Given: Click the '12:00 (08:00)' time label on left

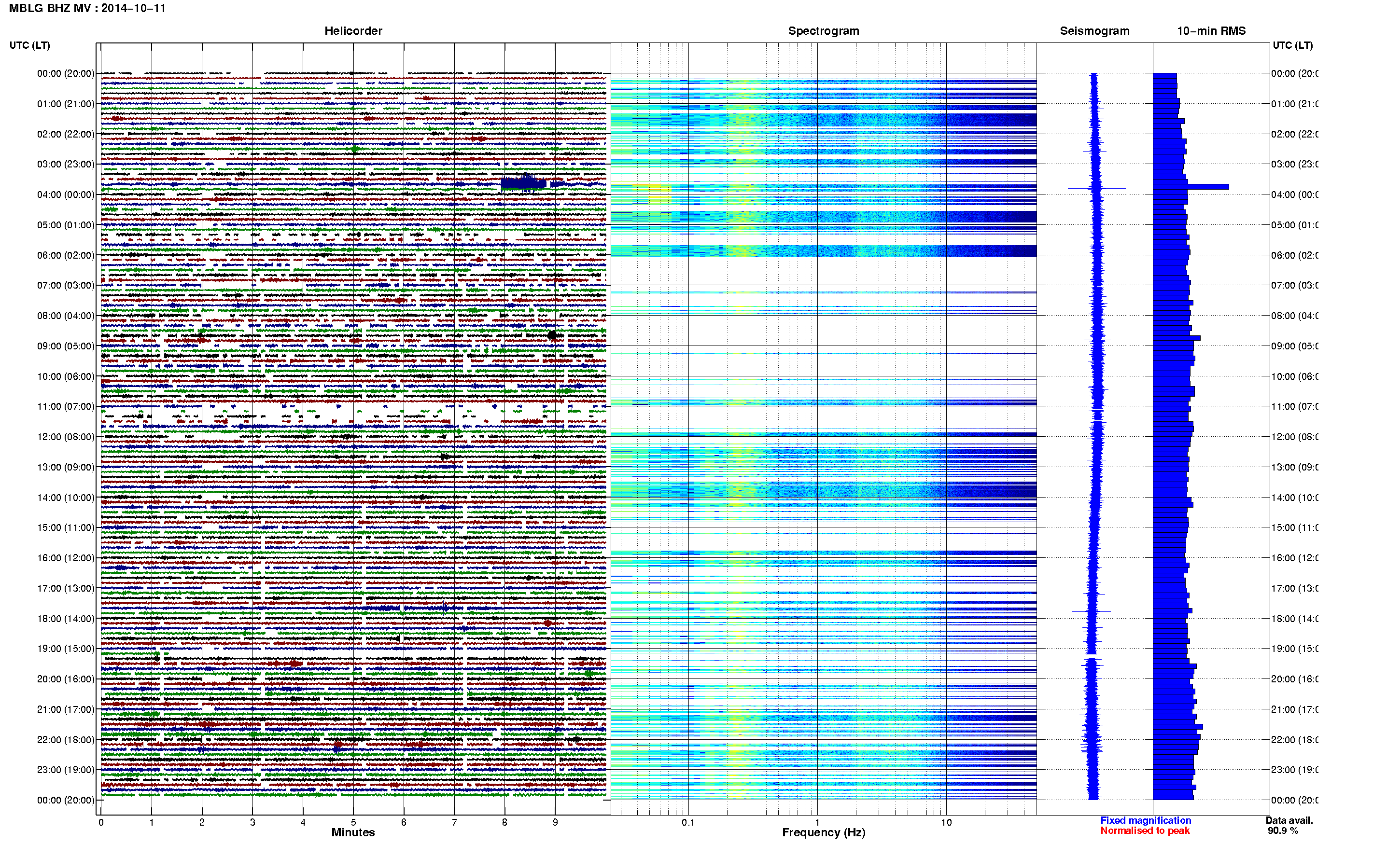Looking at the screenshot, I should (66, 437).
